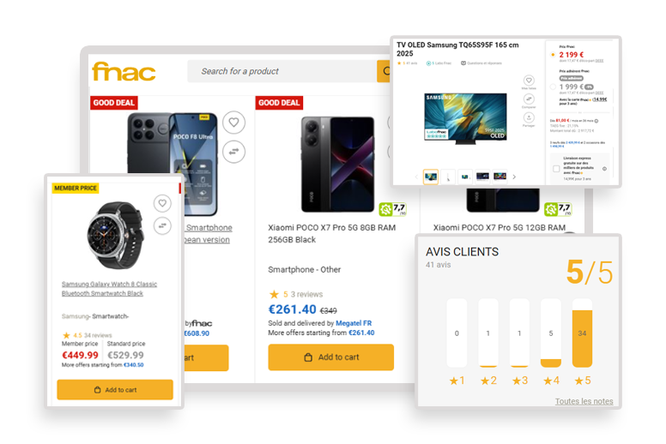Click the compare icon on Galaxy Watch card
This screenshot has width=666, height=444.
(x=162, y=225)
